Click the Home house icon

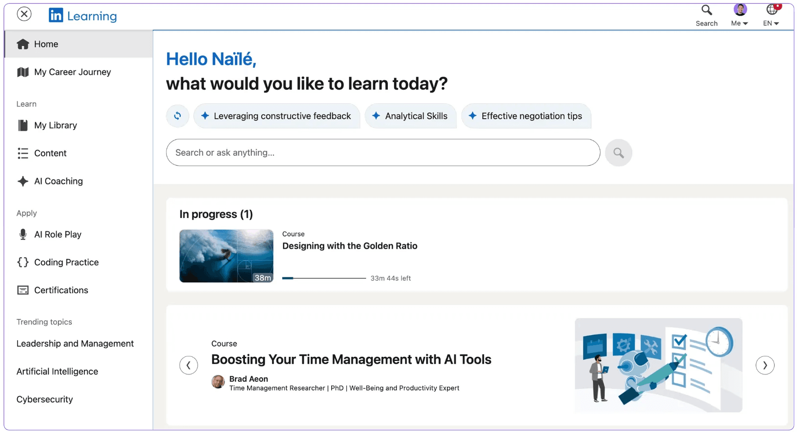(x=23, y=44)
